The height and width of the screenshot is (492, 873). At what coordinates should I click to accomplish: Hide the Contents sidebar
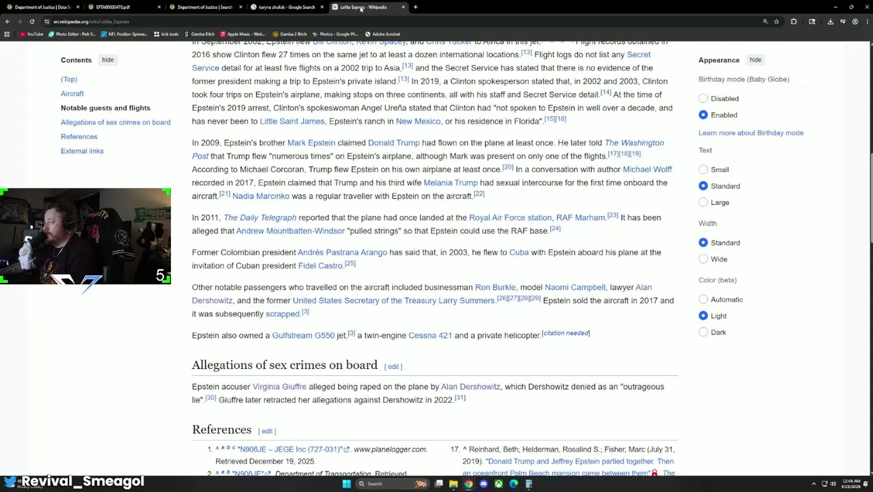[108, 59]
